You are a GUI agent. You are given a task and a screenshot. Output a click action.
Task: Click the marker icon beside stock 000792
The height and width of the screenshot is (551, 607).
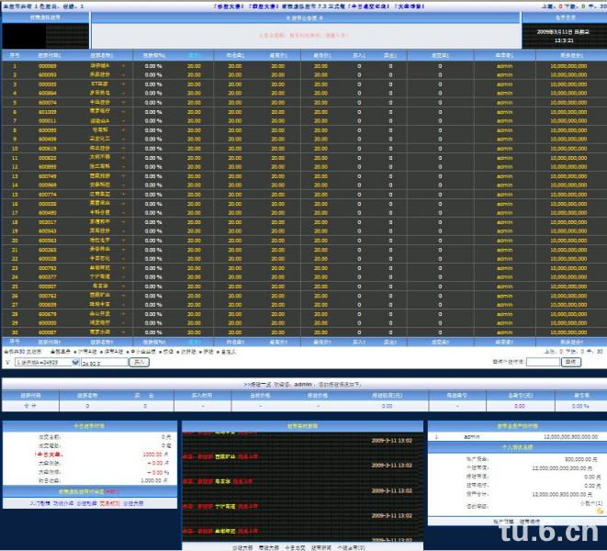click(123, 268)
